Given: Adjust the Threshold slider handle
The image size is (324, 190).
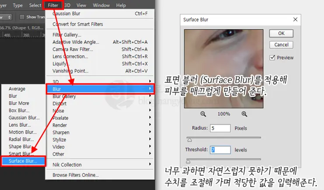Looking at the screenshot, I should [x=188, y=161].
